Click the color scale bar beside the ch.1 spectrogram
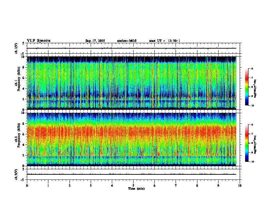The width and height of the screenshot is (270, 208). [x=247, y=87]
